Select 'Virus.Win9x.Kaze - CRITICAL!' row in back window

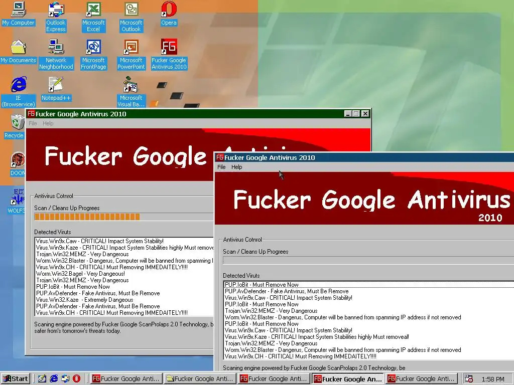(124, 248)
